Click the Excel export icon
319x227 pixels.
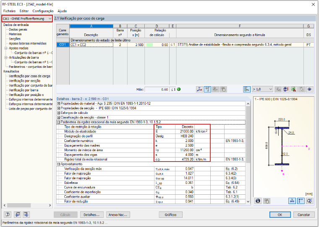click(293, 89)
